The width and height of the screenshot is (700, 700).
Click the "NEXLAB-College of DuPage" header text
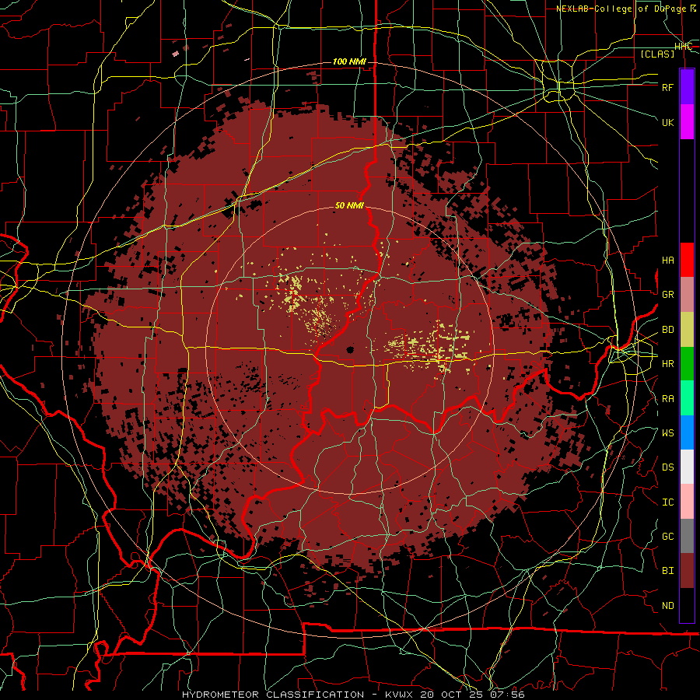(x=622, y=9)
